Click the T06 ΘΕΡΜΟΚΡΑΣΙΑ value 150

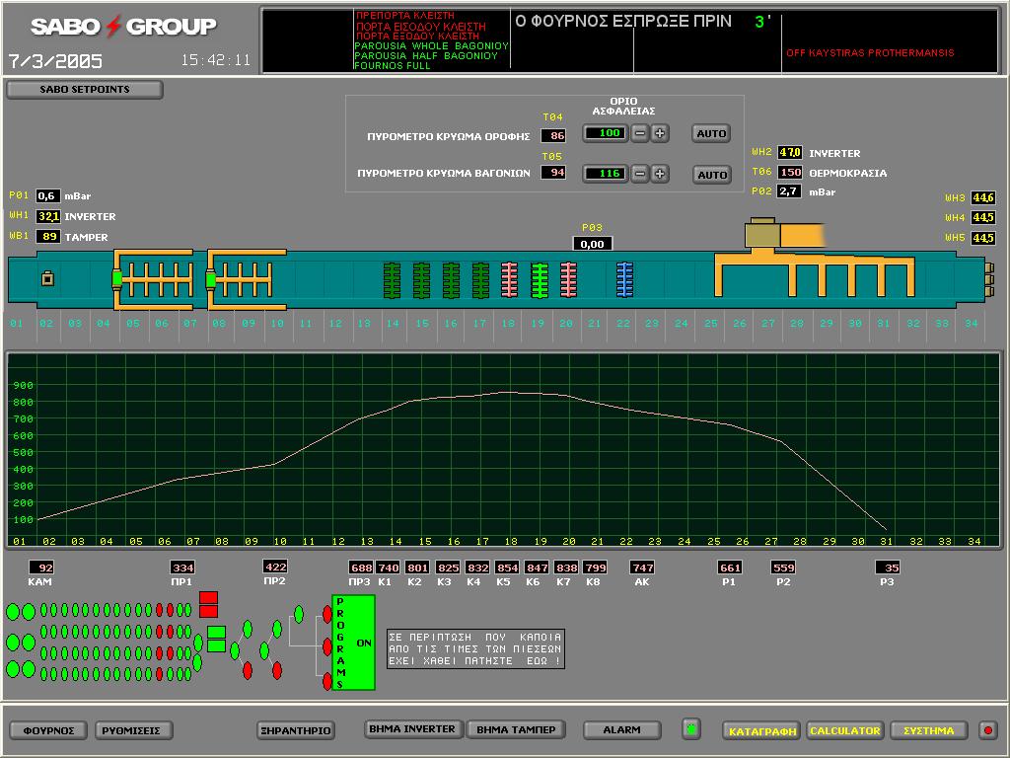(x=790, y=172)
